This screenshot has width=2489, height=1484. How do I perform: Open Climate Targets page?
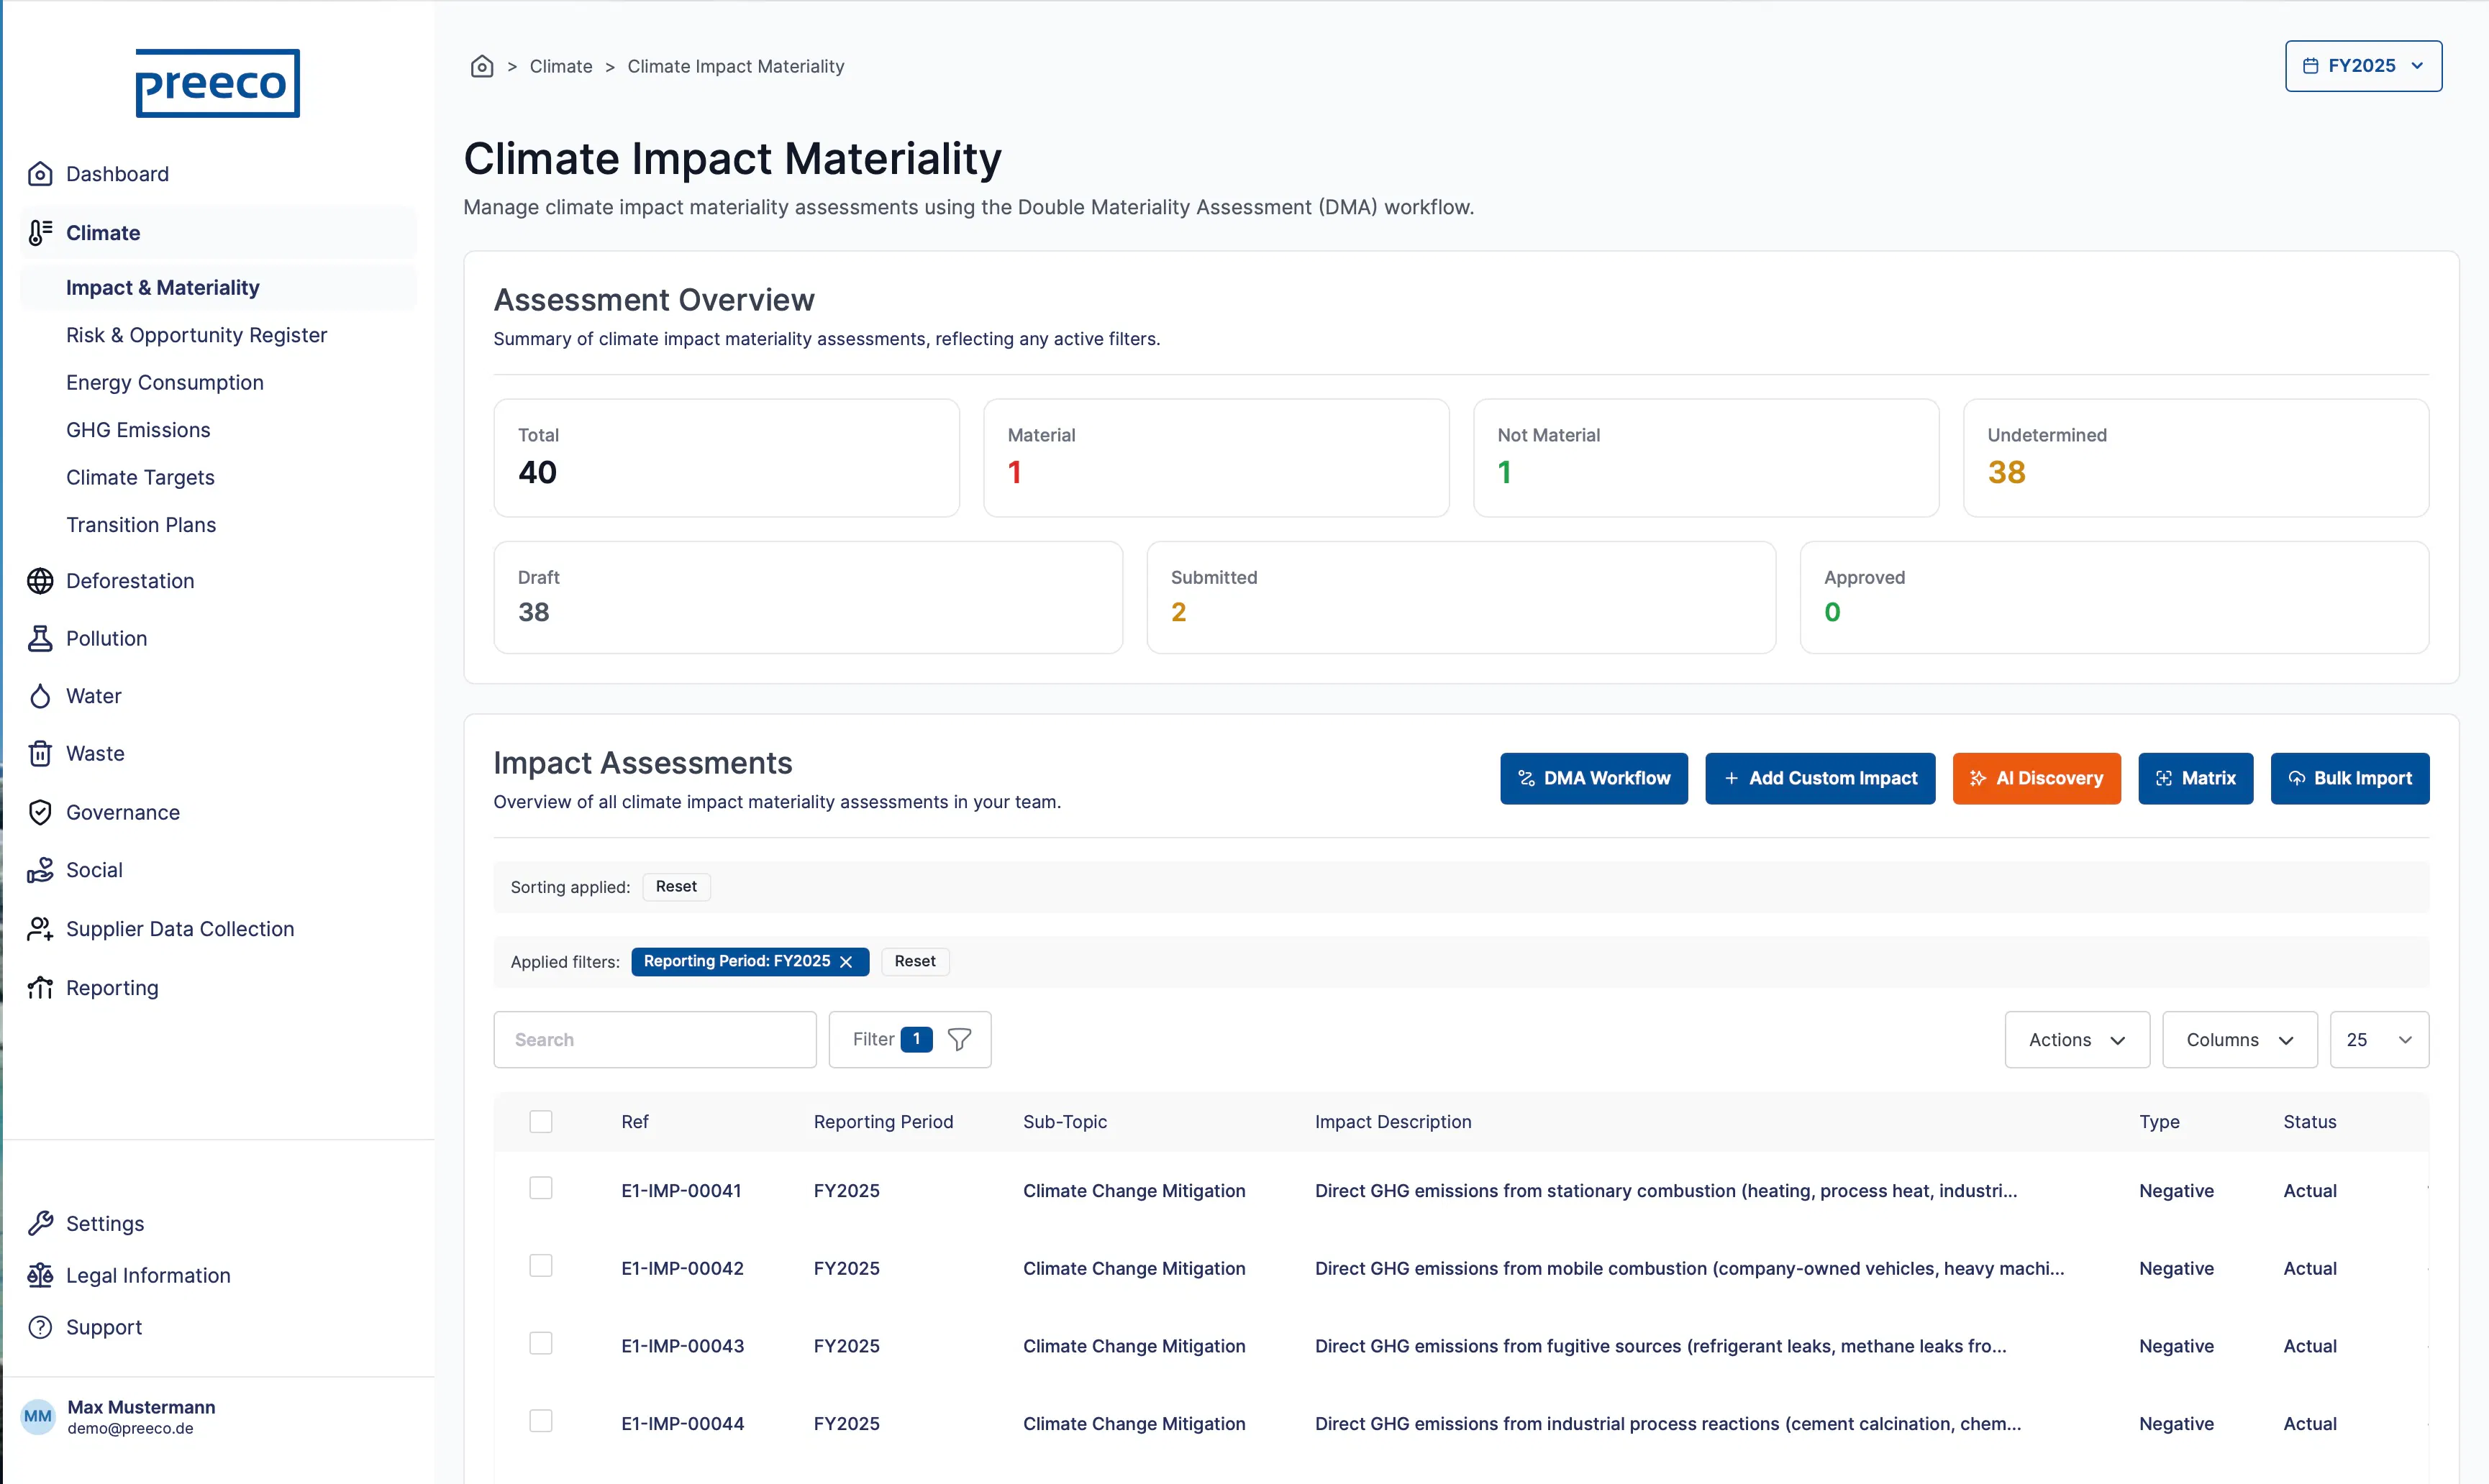pyautogui.click(x=140, y=478)
